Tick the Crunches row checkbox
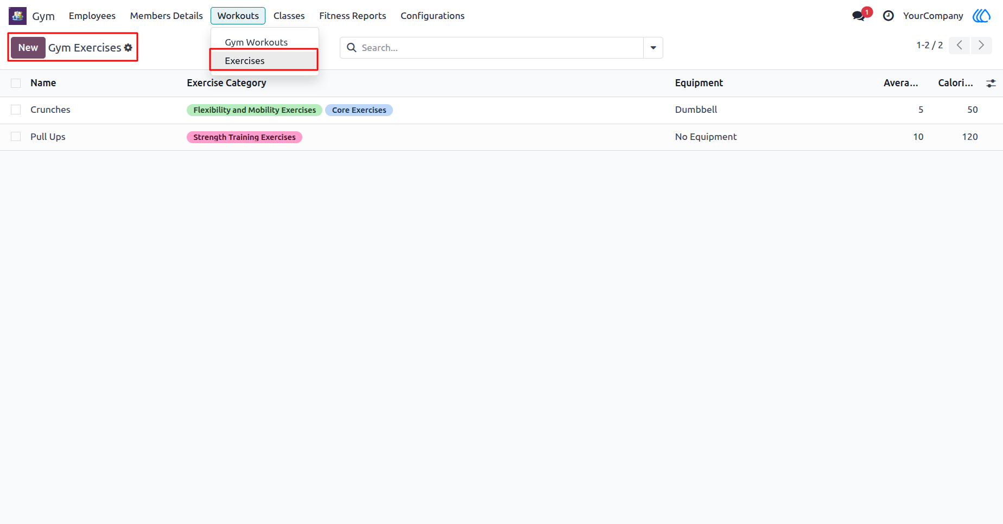 pyautogui.click(x=16, y=110)
